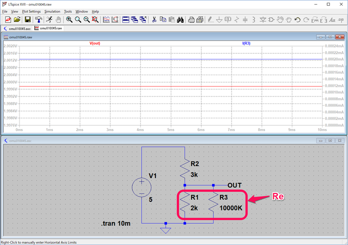Click the Run simulation icon

(49, 19)
